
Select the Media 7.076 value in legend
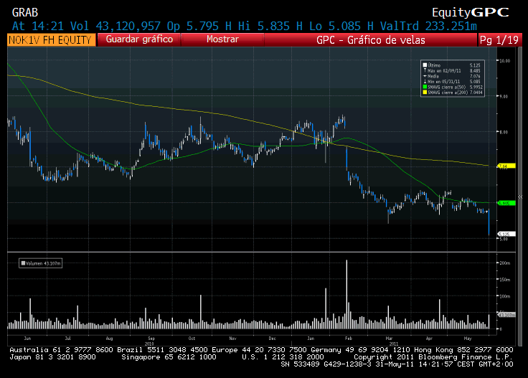coord(475,76)
